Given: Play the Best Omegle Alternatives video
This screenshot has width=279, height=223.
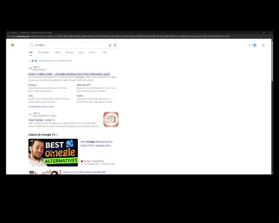Looking at the screenshot, I should pos(53,153).
